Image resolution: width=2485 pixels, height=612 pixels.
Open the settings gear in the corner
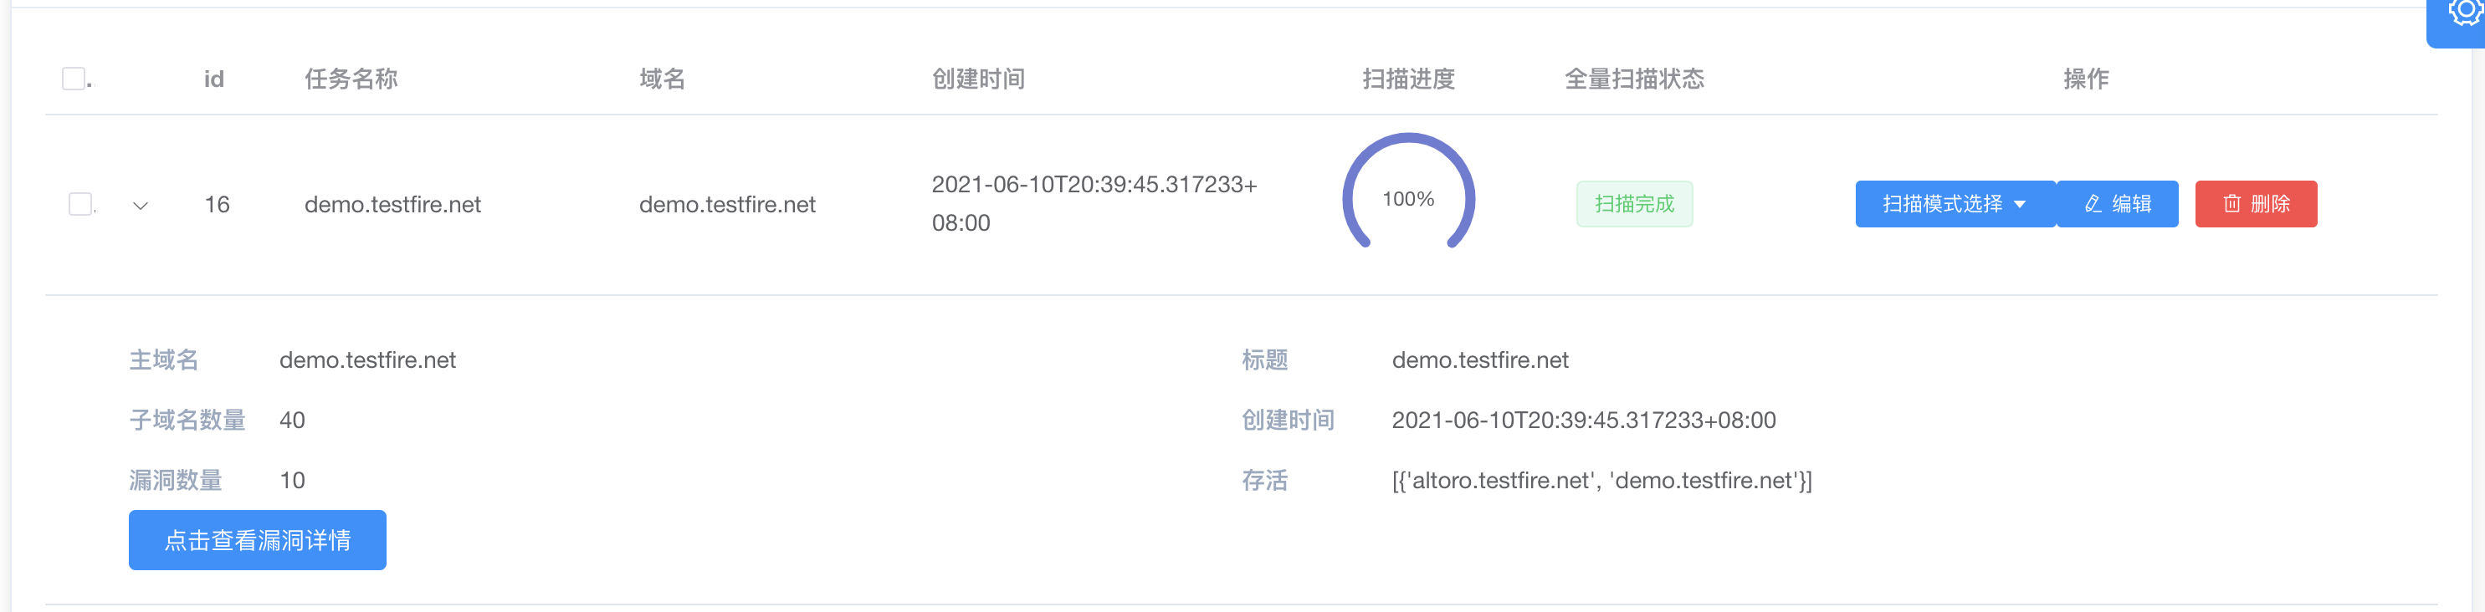(2462, 13)
